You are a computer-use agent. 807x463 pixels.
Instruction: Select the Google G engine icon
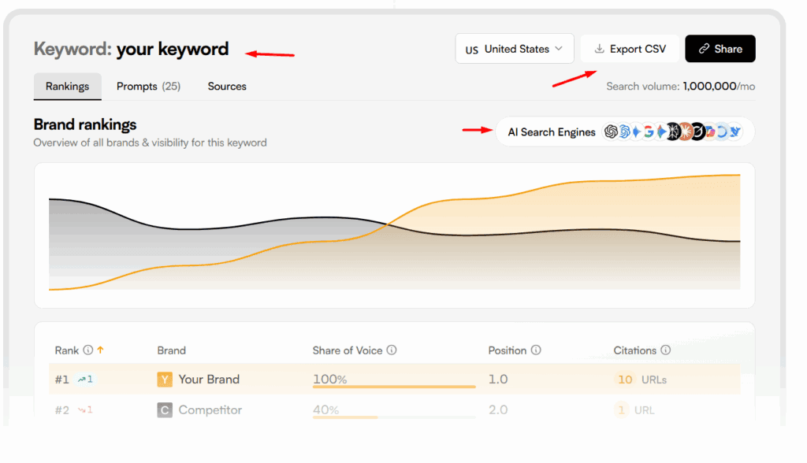(648, 132)
